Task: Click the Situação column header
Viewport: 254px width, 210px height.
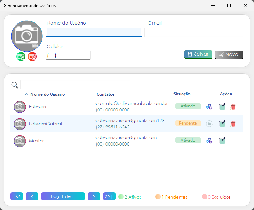Action: [x=182, y=94]
